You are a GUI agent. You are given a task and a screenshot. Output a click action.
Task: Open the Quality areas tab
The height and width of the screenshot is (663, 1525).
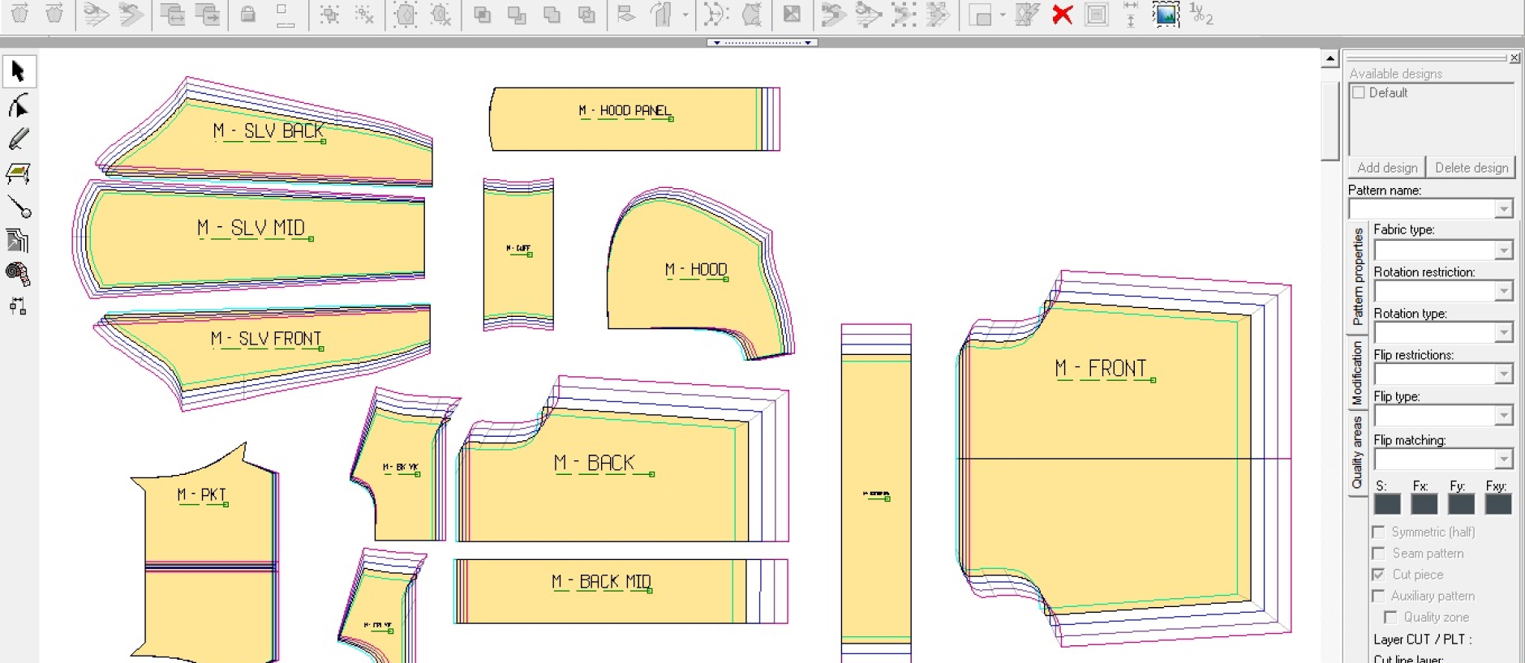[1357, 452]
